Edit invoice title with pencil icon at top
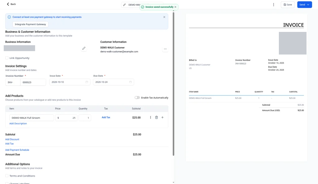The image size is (318, 184). tap(124, 5)
